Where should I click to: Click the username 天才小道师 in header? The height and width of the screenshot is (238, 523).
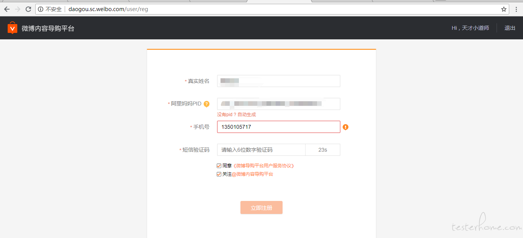pyautogui.click(x=476, y=28)
